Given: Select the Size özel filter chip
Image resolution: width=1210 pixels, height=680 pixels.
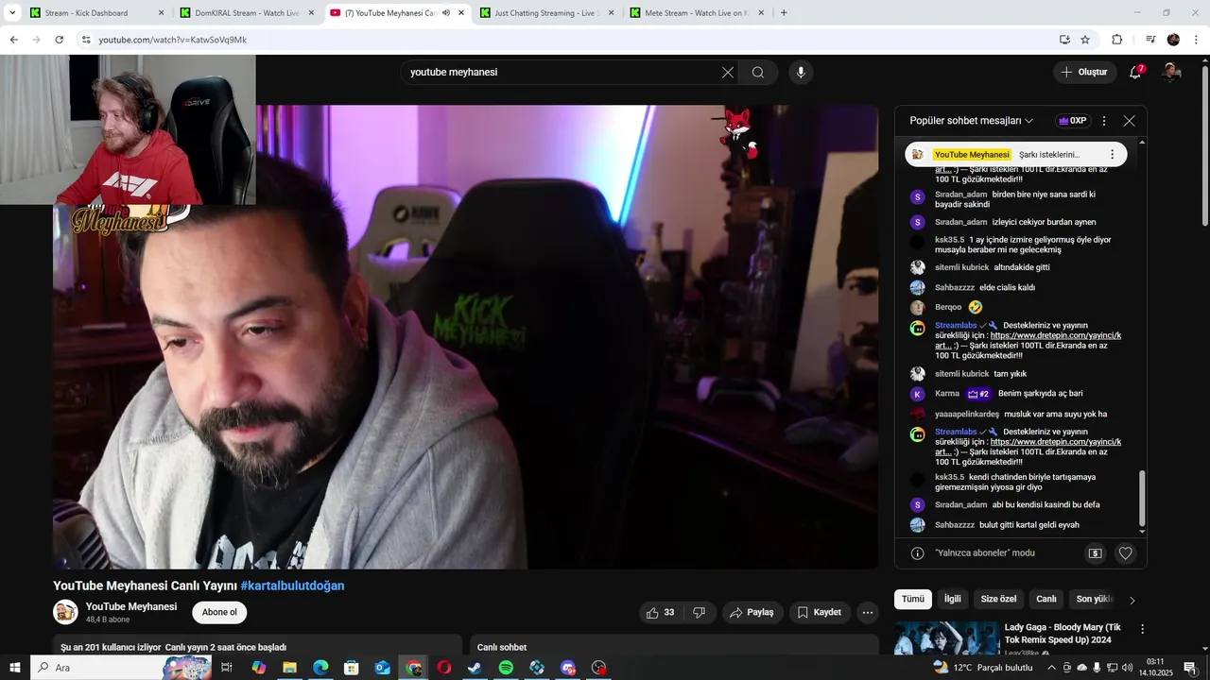Looking at the screenshot, I should coord(998,599).
